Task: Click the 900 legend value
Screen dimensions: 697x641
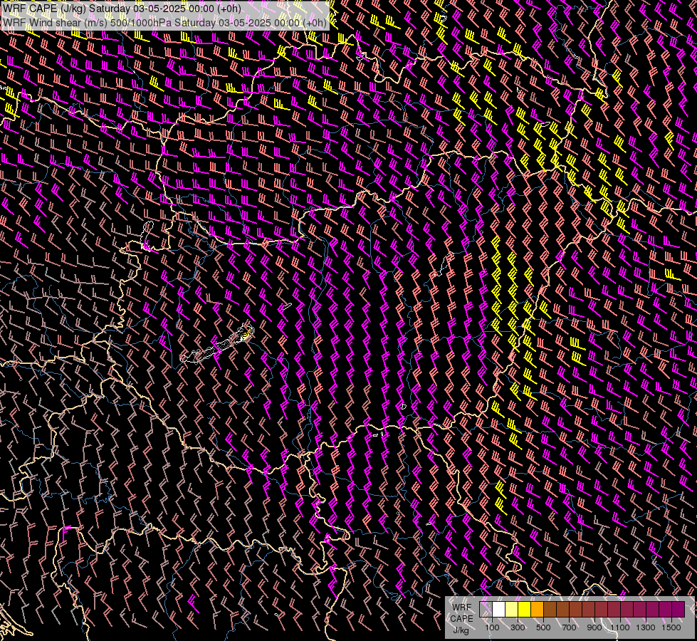Action: (x=594, y=627)
